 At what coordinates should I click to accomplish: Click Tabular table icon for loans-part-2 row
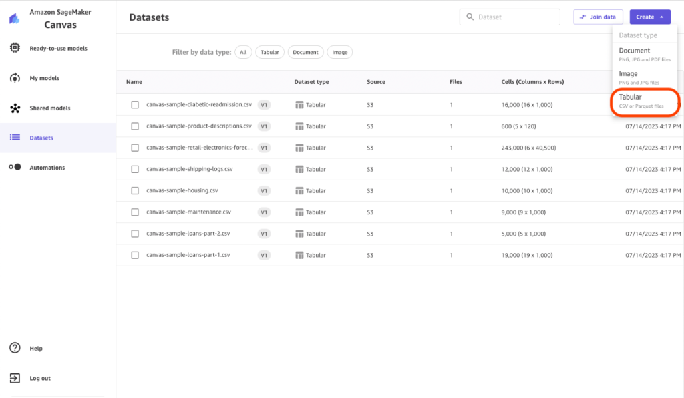[x=299, y=234]
